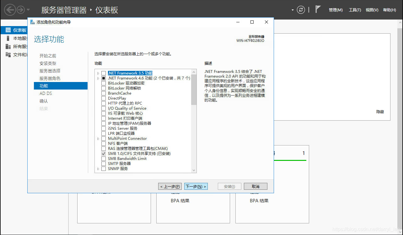Go to 开始之前 wizard step
This screenshot has width=403, height=235.
click(48, 56)
